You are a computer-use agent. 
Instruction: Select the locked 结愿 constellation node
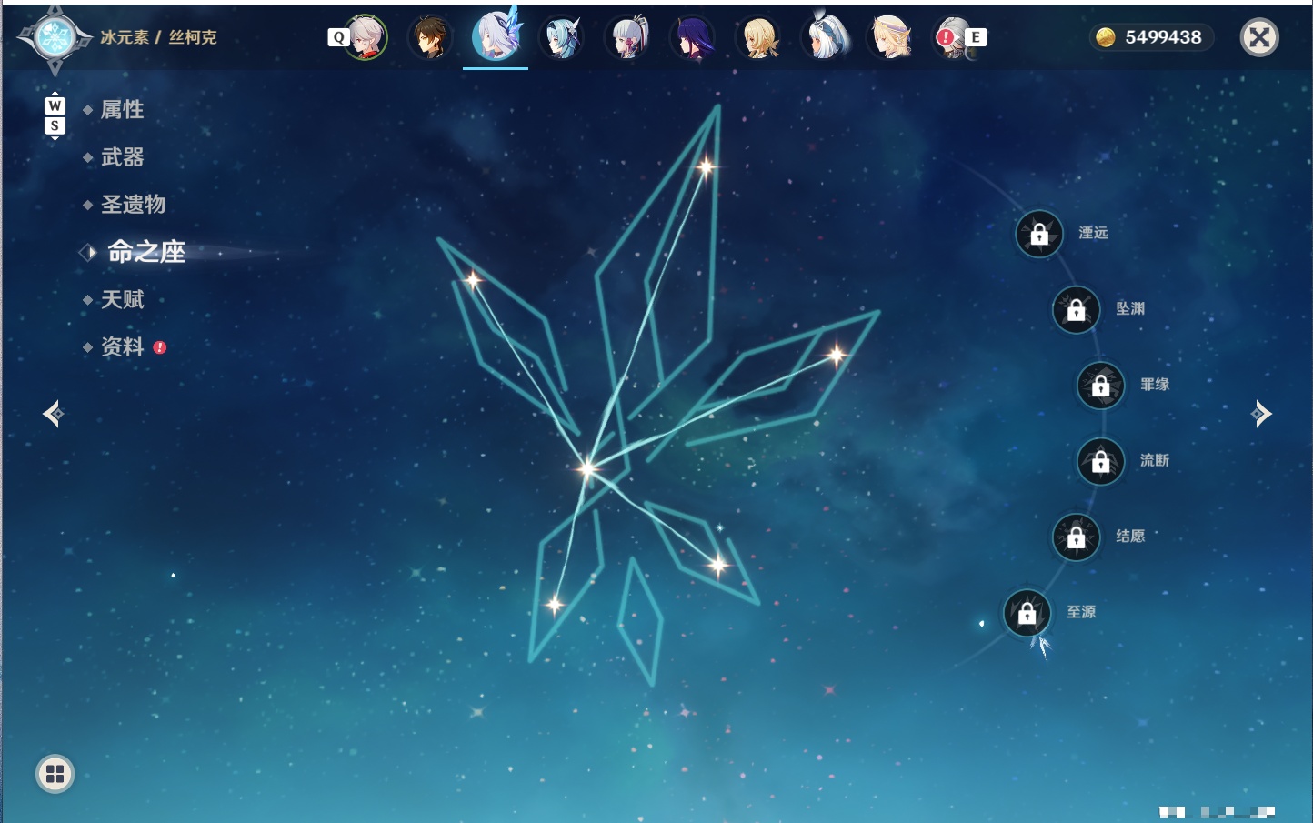click(1076, 537)
